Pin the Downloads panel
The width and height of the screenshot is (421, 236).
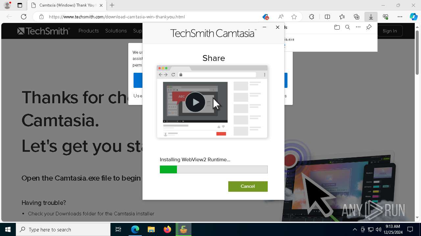tap(369, 27)
